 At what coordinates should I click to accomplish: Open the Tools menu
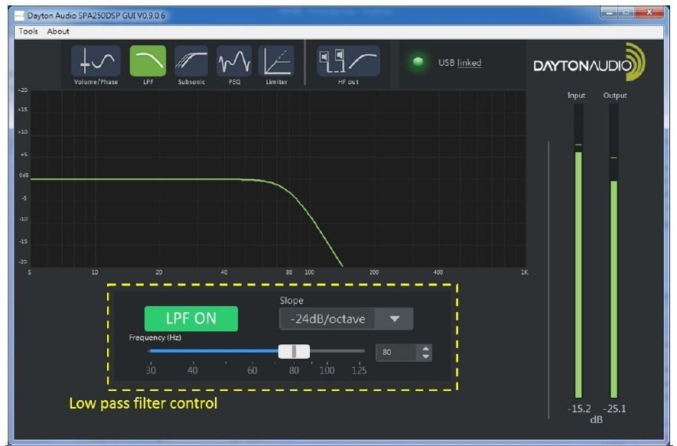(28, 31)
